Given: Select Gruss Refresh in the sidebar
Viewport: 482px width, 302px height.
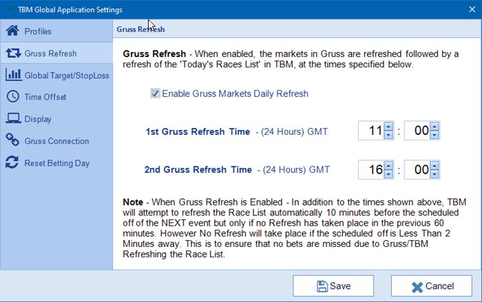Looking at the screenshot, I should [x=56, y=53].
